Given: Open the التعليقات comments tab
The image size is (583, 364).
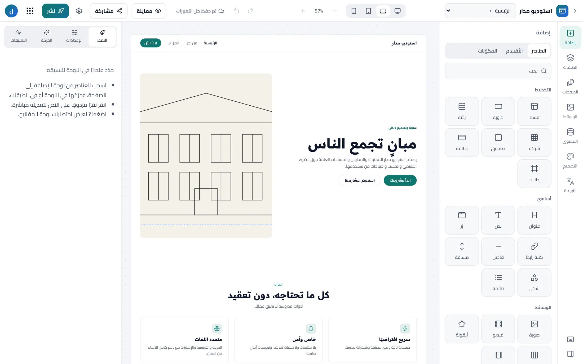Looking at the screenshot, I should click(x=19, y=36).
